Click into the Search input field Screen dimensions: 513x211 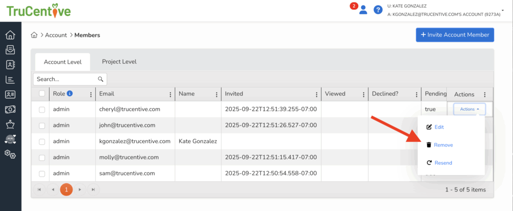tap(65, 79)
